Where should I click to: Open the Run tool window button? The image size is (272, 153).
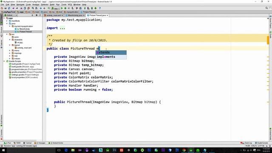[x=8, y=143]
